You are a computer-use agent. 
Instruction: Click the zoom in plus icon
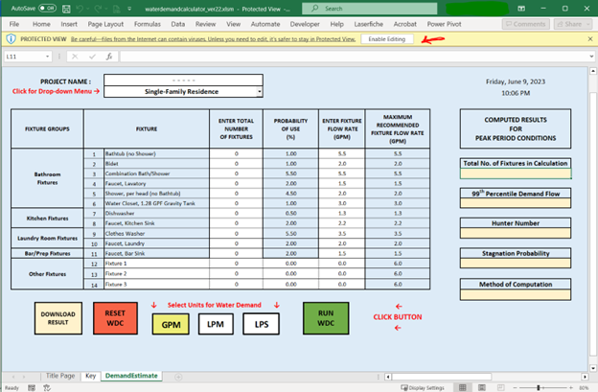572,387
